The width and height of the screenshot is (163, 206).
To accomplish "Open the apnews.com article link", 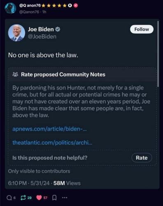I will 49,129.
